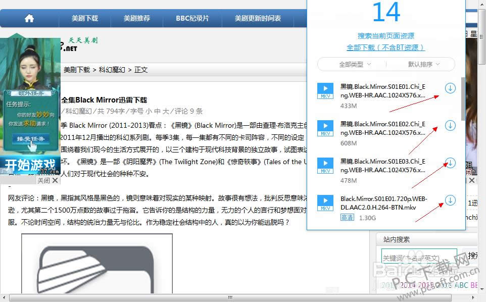Screen dimensions: 486x302
Task: Click 全部下载 (不含BT资源) link
Action: tap(385, 47)
